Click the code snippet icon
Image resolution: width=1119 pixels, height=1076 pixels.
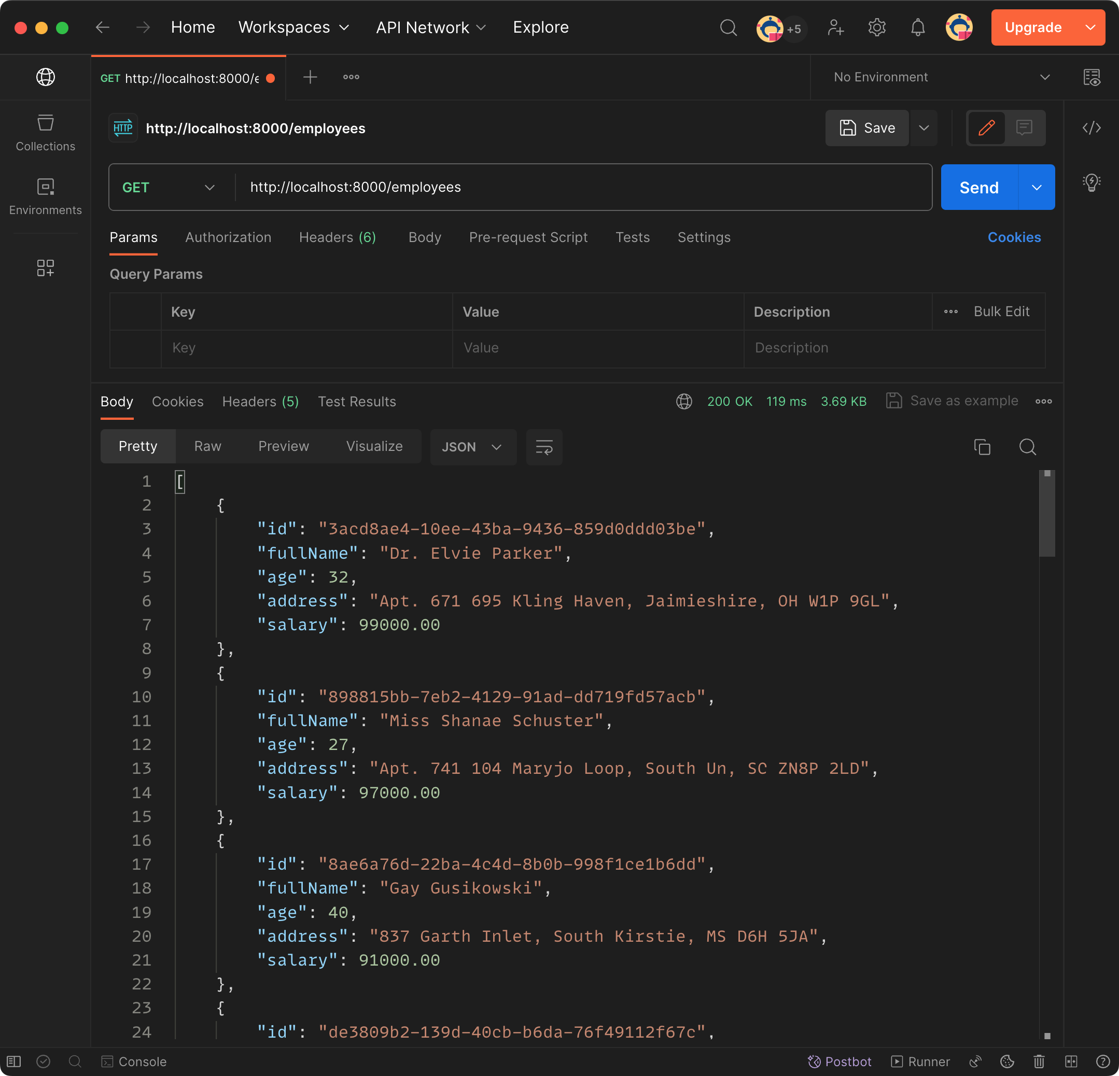click(x=1091, y=128)
